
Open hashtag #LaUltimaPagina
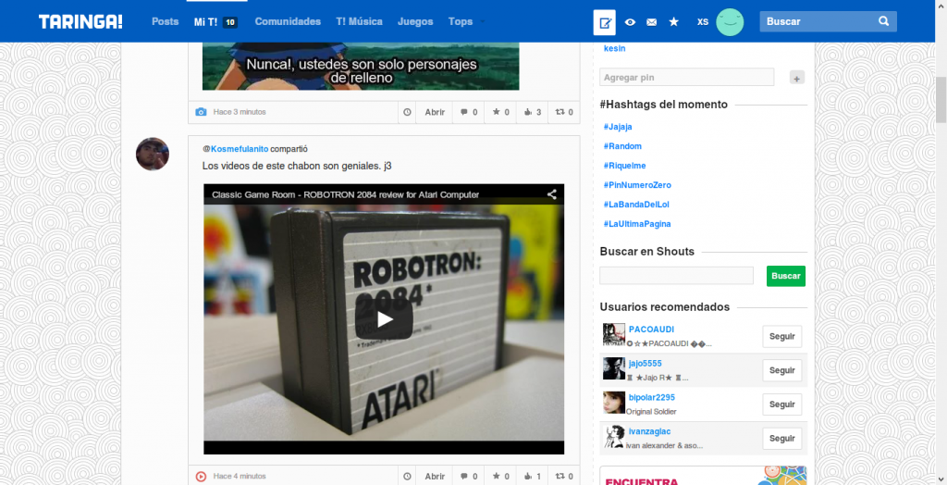pyautogui.click(x=637, y=224)
